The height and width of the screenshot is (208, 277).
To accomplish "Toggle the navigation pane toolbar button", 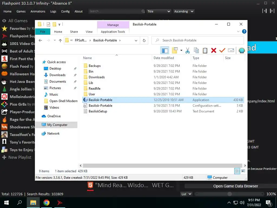I will 165,50.
